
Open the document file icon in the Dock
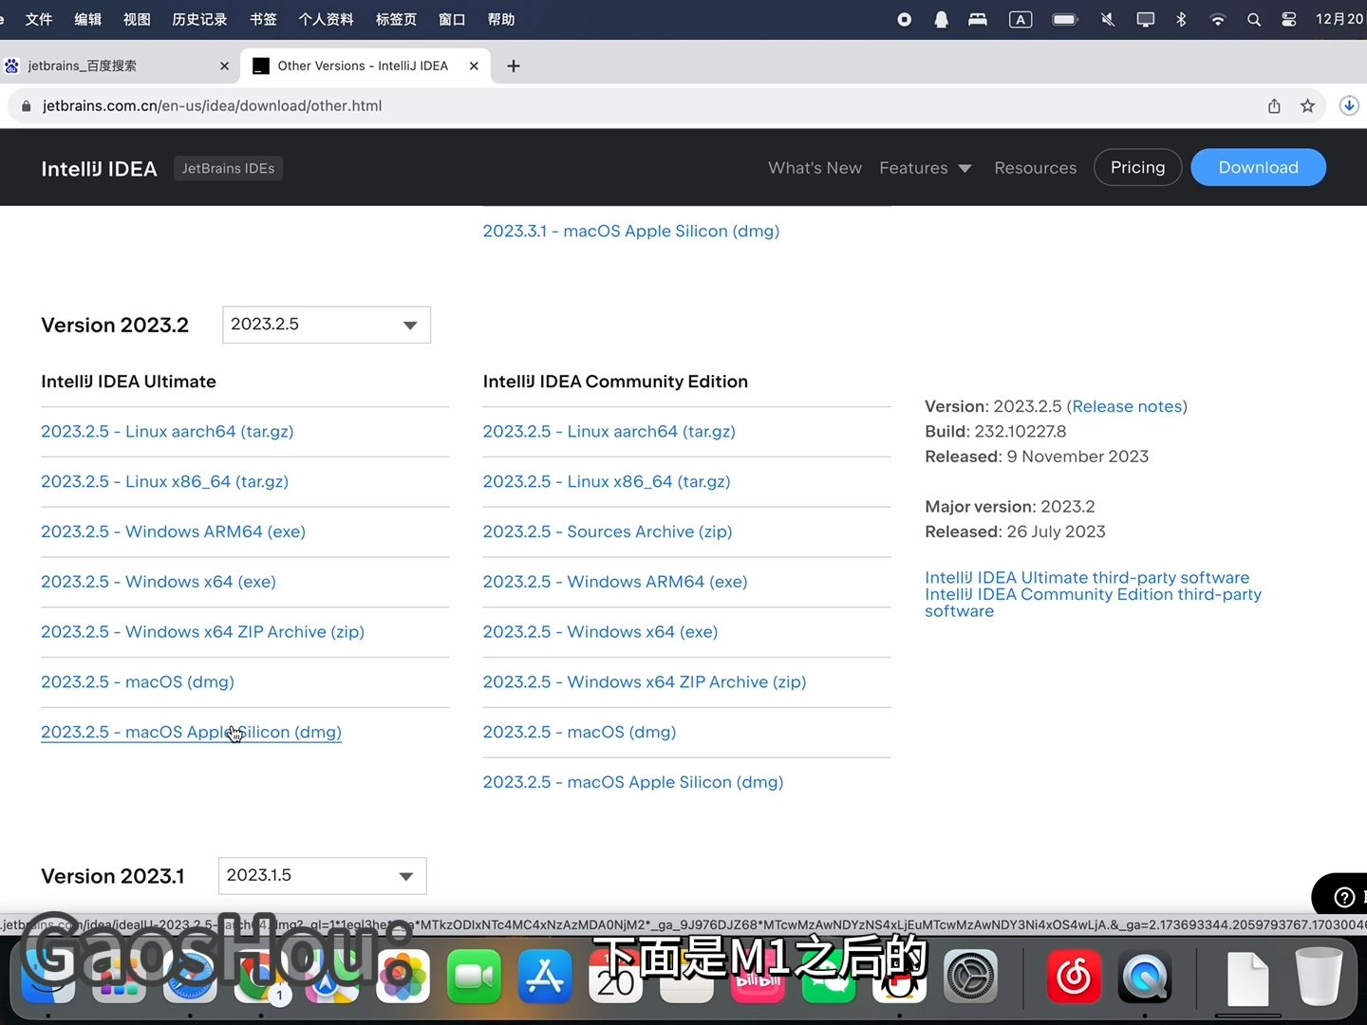click(x=1247, y=978)
